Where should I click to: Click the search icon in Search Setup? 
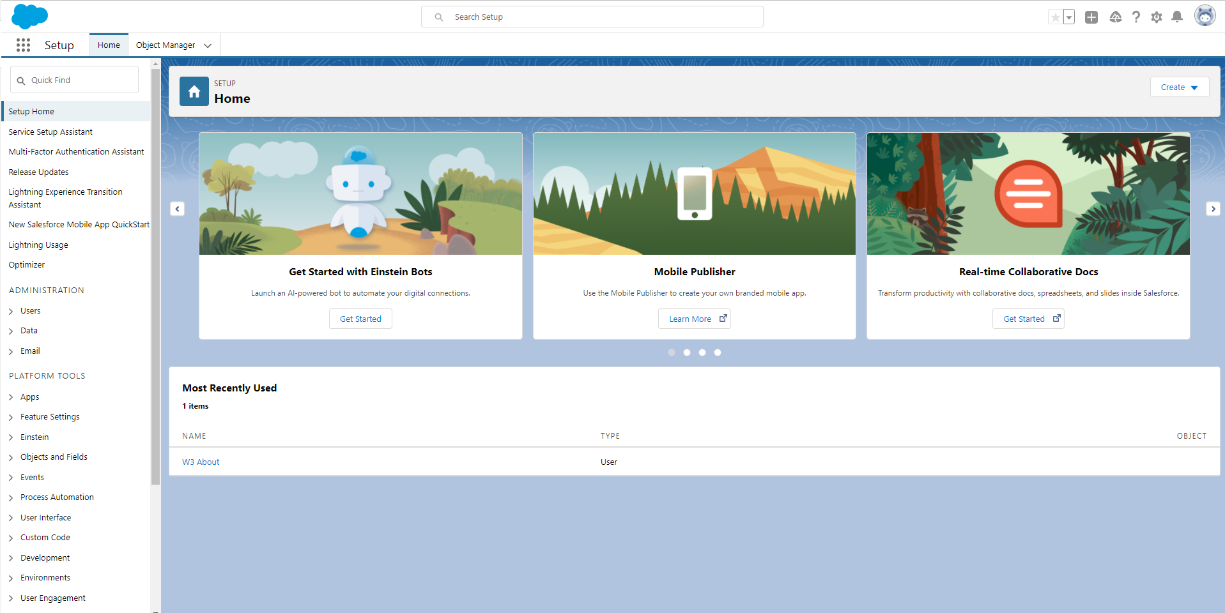click(x=439, y=17)
